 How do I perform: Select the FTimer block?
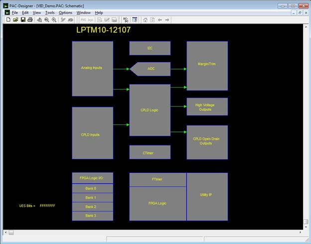coord(158,180)
